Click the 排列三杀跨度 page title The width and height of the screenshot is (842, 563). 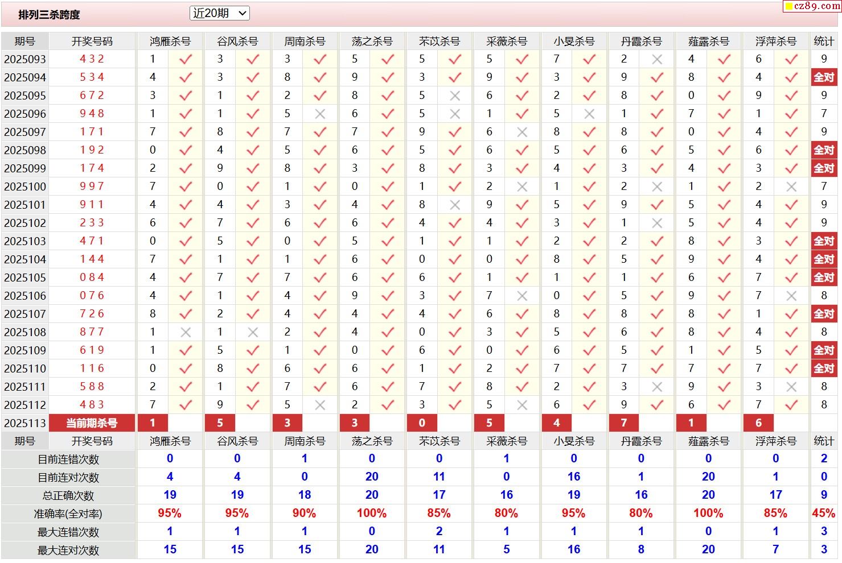click(x=49, y=15)
